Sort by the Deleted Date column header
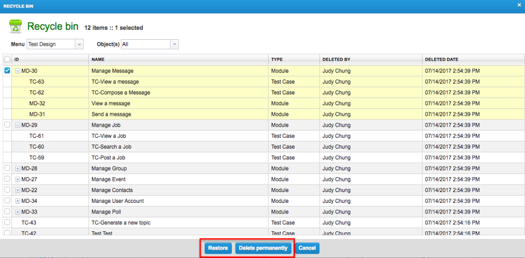Viewport: 525px width, 258px height. click(441, 60)
